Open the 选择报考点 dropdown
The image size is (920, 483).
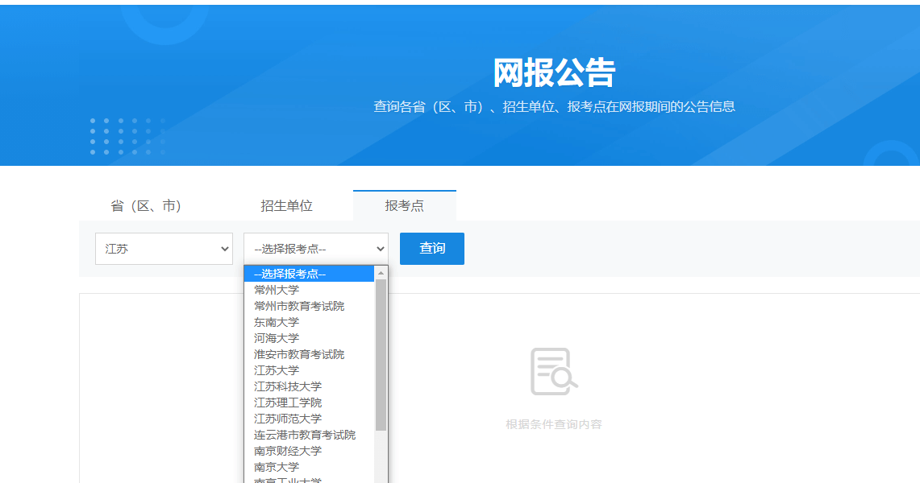point(315,249)
